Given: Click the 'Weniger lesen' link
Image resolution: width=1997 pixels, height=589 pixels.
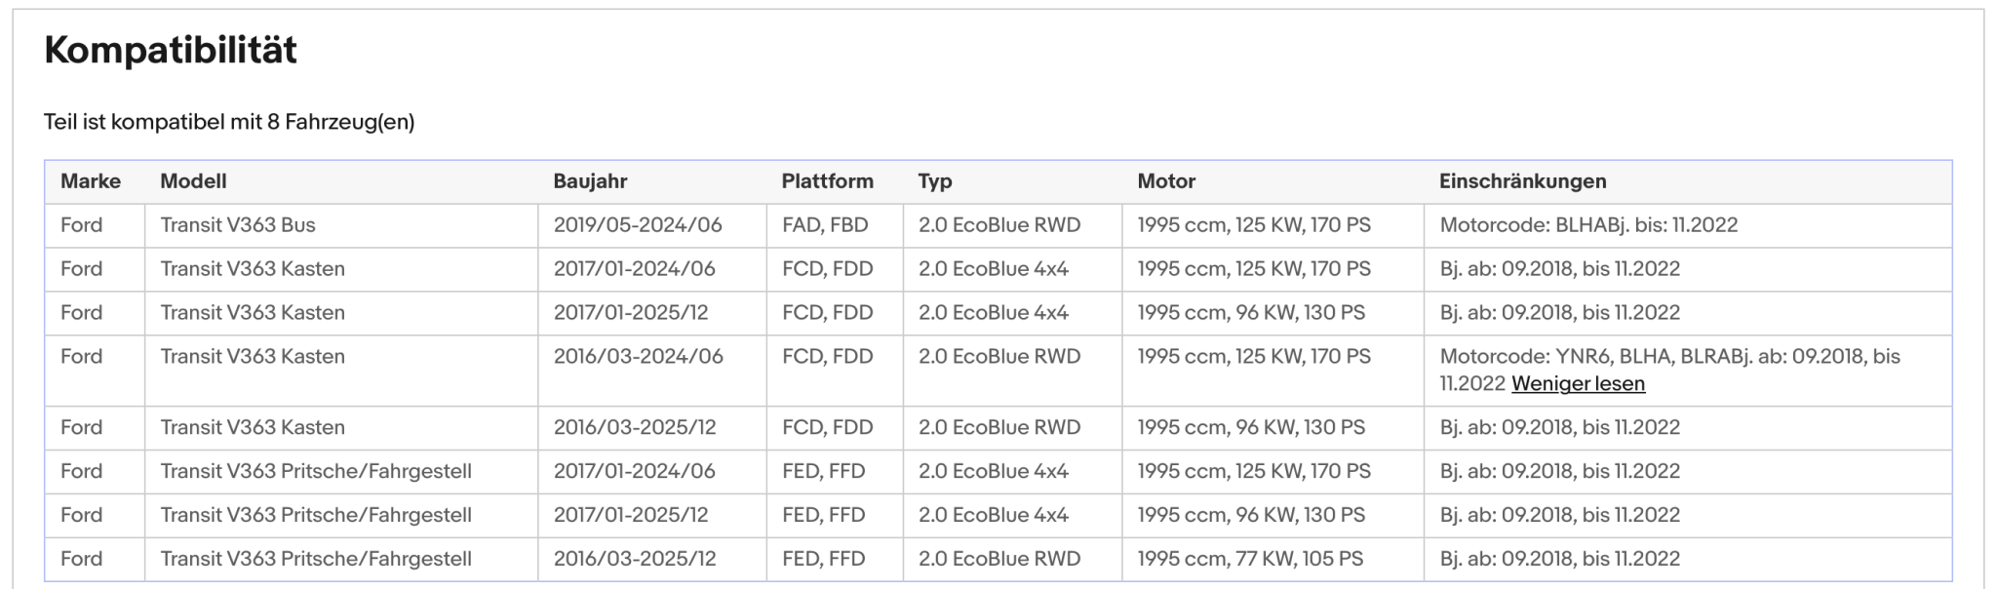Looking at the screenshot, I should click(1578, 384).
